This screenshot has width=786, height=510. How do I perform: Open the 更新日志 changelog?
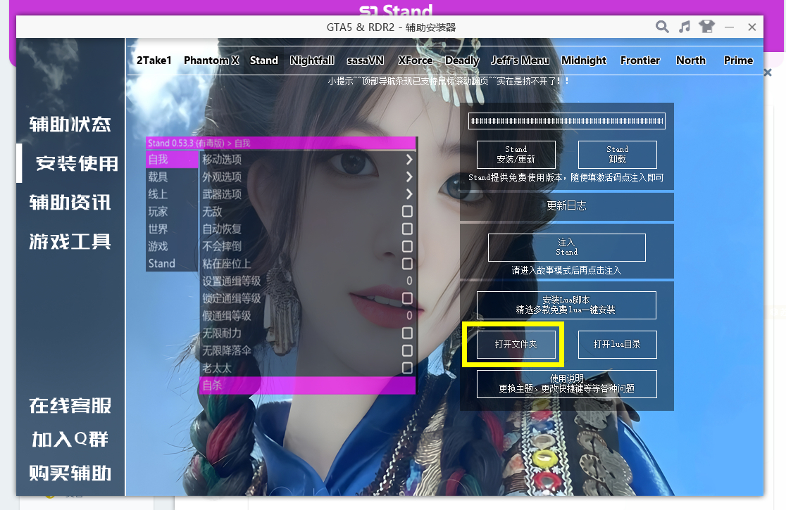[567, 206]
